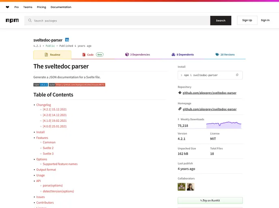Click the npm v4.2.1 shield badge
The height and width of the screenshot is (208, 279).
pyautogui.click(x=41, y=84)
